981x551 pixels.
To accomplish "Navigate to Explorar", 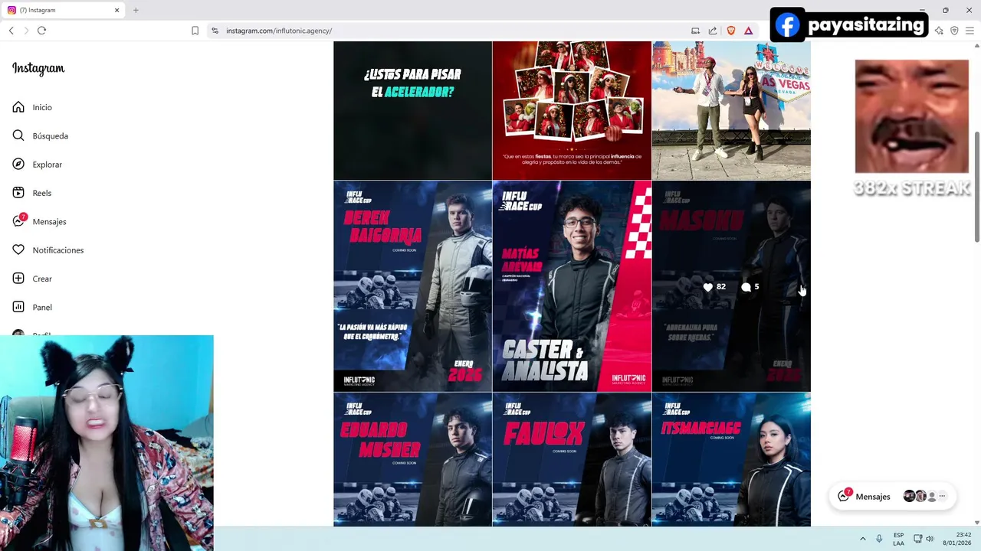I will [47, 165].
